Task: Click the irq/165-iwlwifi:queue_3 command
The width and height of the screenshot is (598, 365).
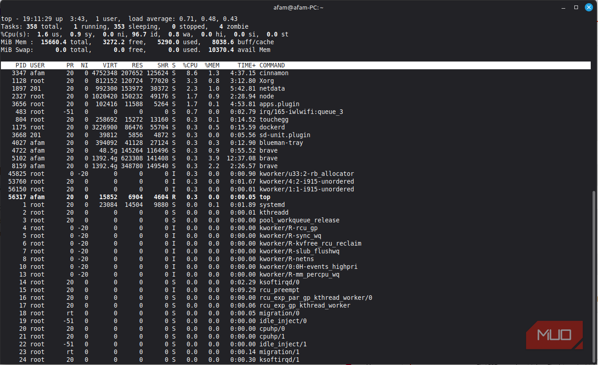Action: pyautogui.click(x=301, y=112)
